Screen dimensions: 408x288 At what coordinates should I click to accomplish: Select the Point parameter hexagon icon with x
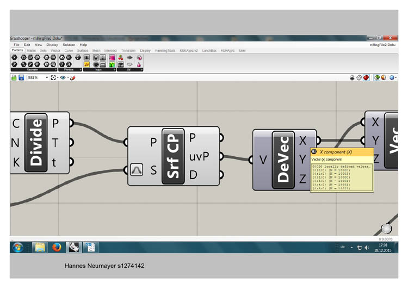click(x=14, y=58)
